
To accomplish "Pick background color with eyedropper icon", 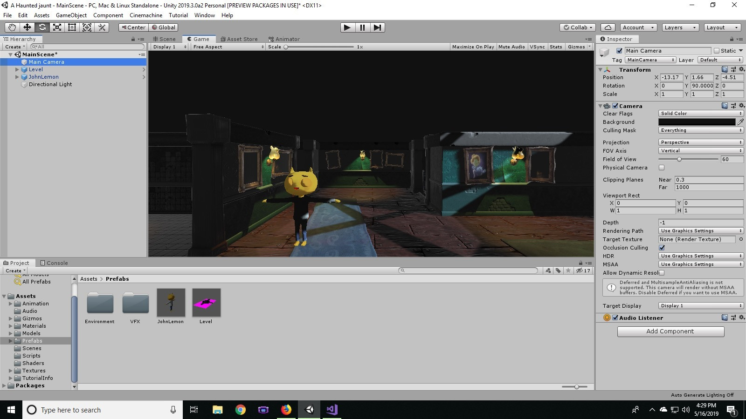I will point(740,122).
